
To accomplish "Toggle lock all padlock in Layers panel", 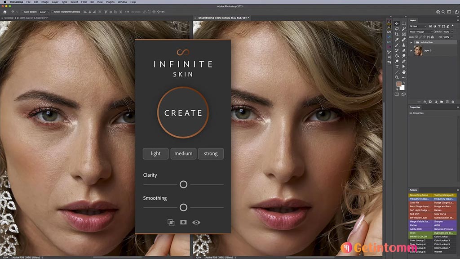I will (x=433, y=37).
